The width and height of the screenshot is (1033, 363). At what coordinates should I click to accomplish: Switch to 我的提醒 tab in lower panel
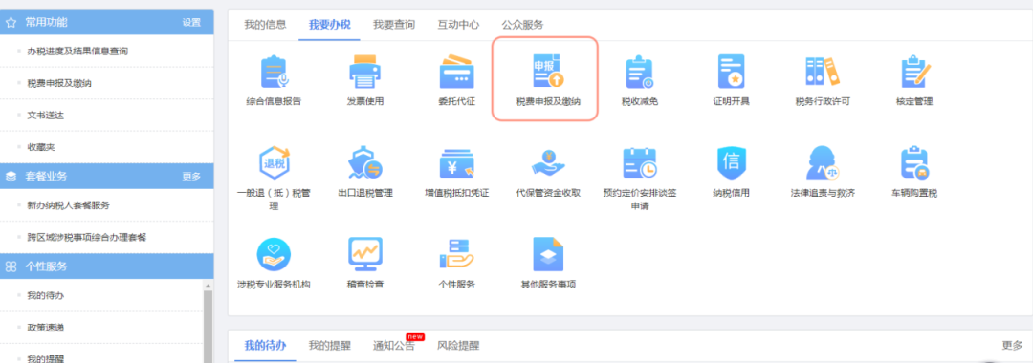click(329, 346)
